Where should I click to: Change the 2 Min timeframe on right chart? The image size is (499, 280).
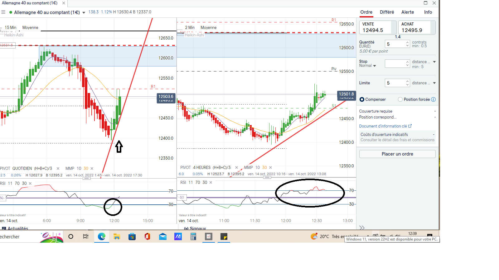[190, 28]
